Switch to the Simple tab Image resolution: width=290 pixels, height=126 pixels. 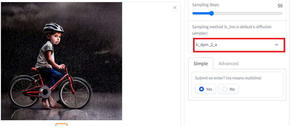pyautogui.click(x=201, y=64)
